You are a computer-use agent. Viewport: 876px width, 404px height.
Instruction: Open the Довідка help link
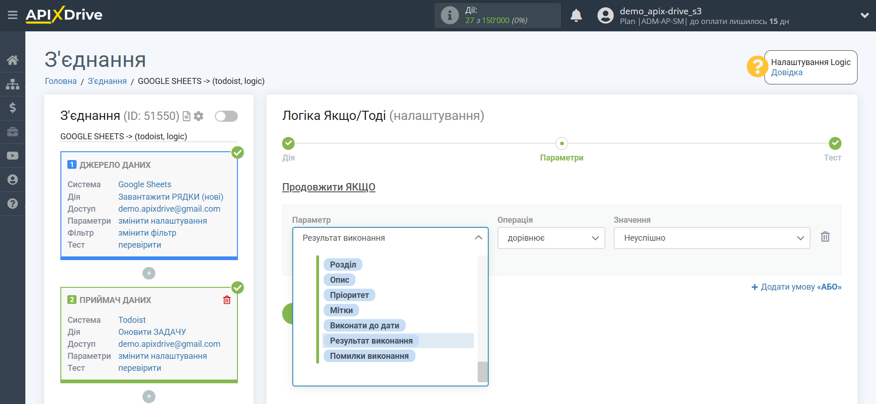(x=787, y=72)
